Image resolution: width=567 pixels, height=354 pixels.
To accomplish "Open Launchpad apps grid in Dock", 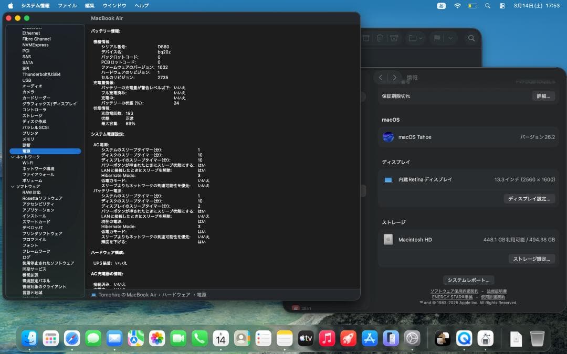I will click(x=50, y=338).
